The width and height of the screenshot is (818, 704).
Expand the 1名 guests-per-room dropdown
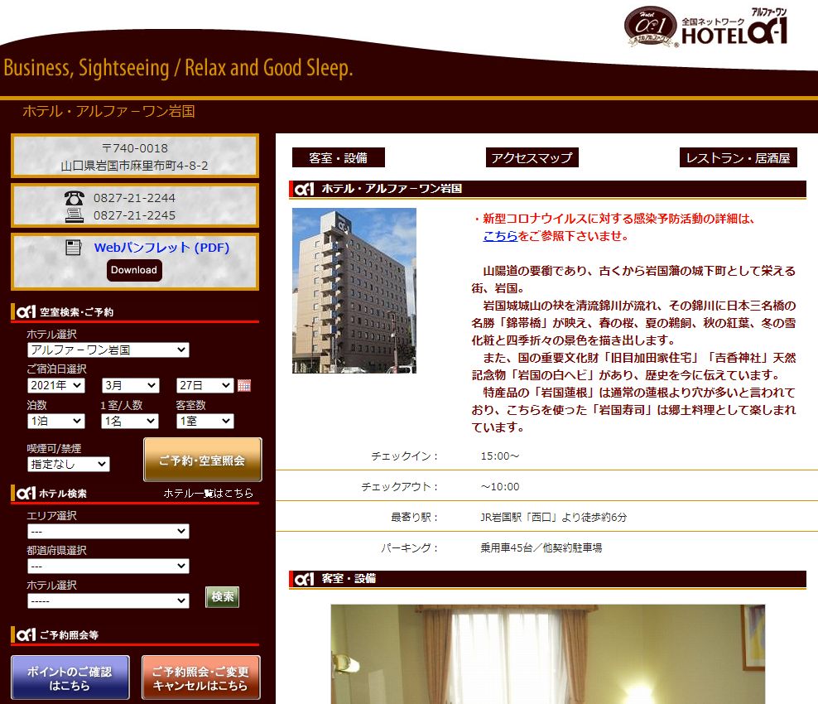click(130, 421)
